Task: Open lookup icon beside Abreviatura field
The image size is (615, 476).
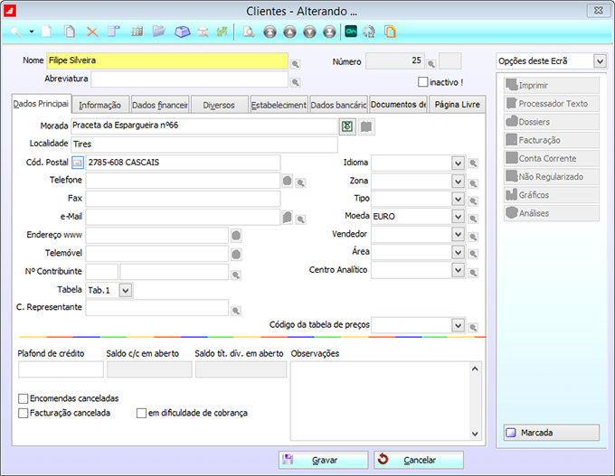Action: pos(296,82)
